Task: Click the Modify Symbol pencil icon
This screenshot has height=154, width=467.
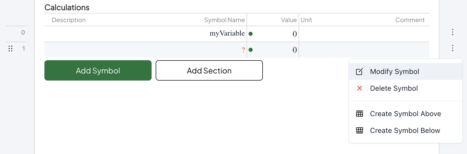Action: pos(359,72)
